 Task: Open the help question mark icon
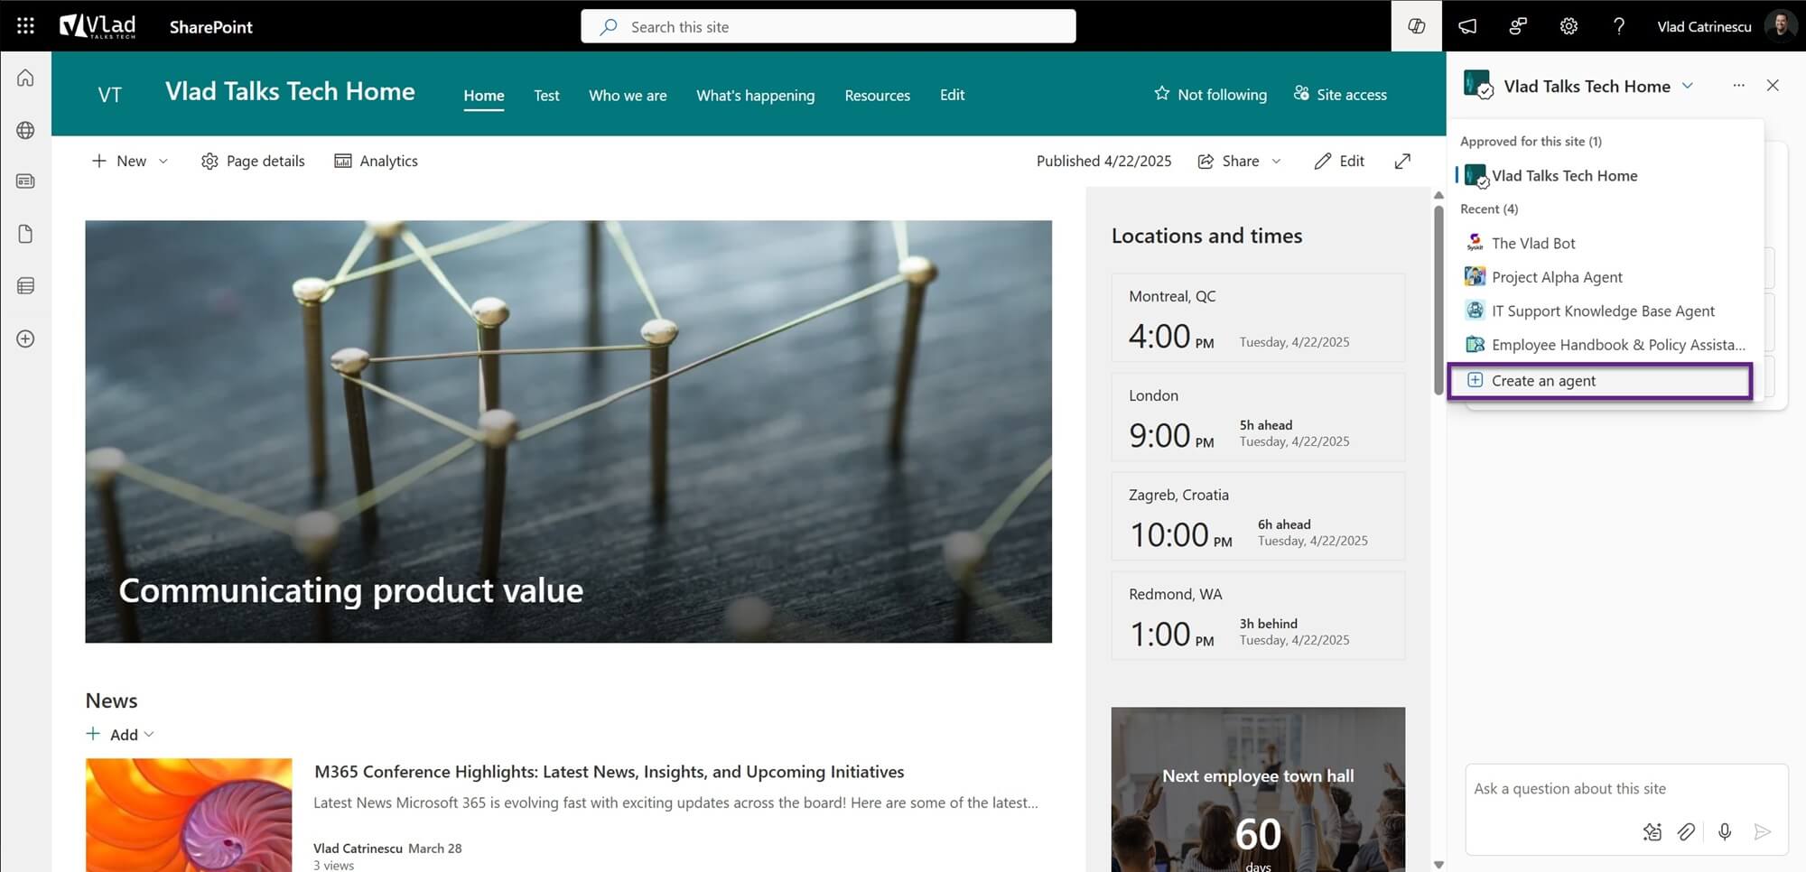click(x=1619, y=26)
